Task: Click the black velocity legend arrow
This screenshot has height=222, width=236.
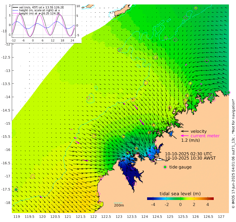Action: pos(185,131)
